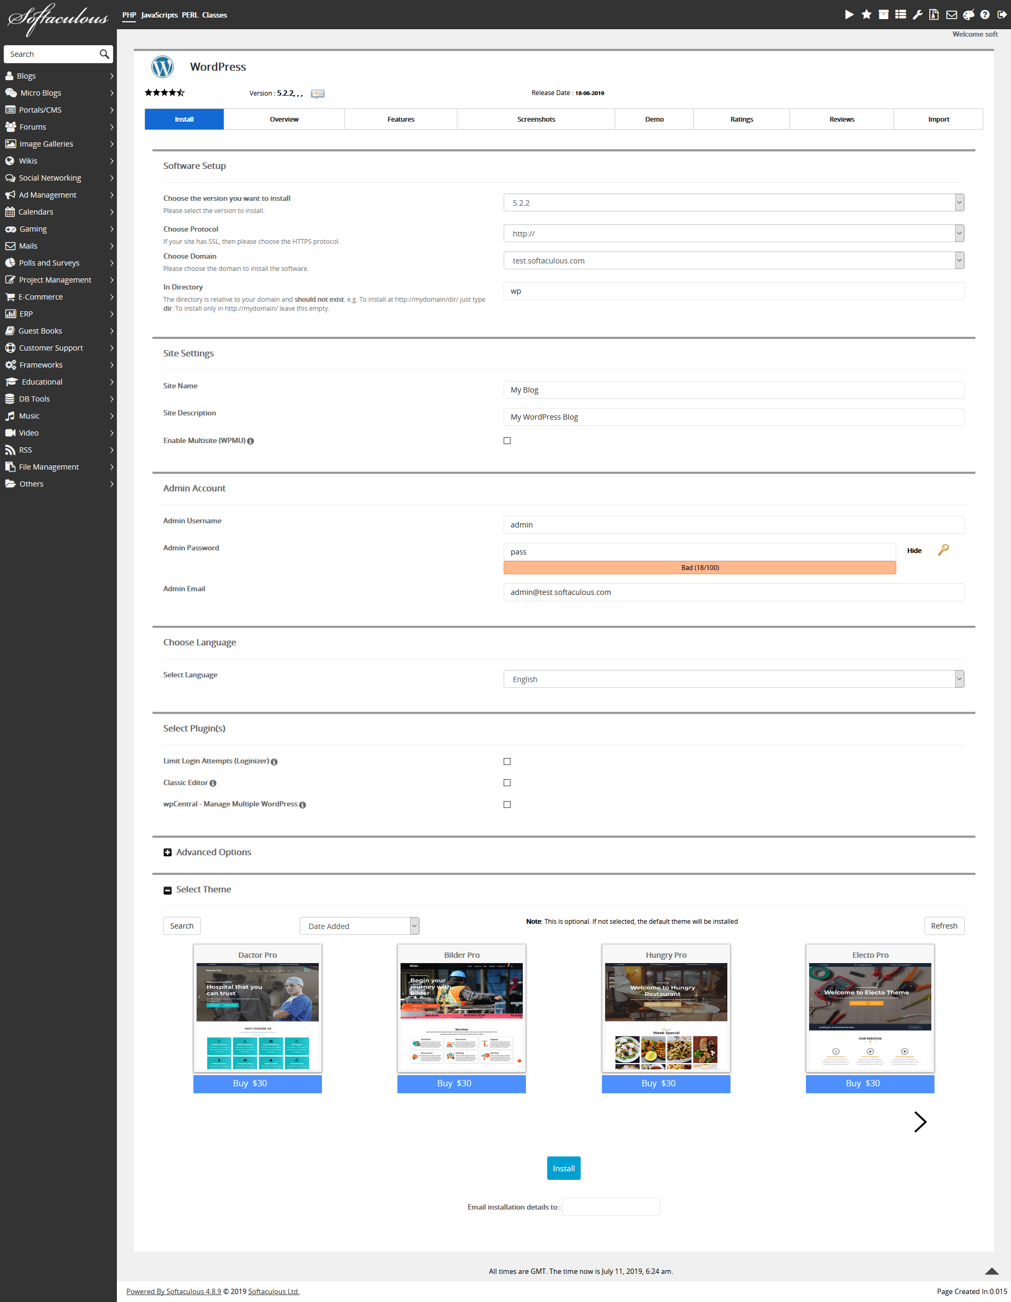Viewport: 1011px width, 1302px height.
Task: Check the Limit Login Attempts (Loginizer) plugin
Action: (x=507, y=761)
